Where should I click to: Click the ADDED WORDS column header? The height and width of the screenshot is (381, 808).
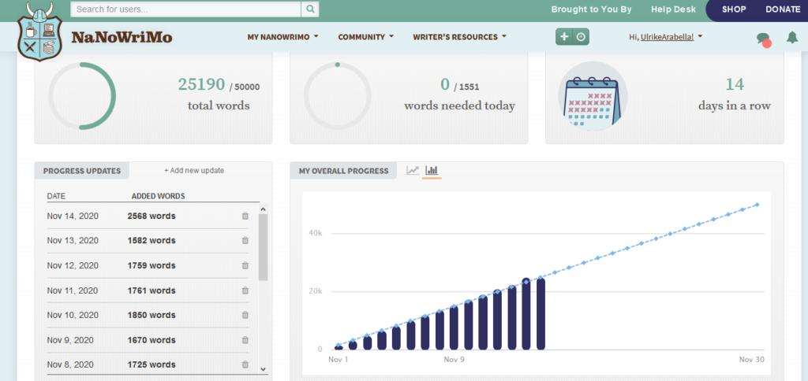[158, 196]
